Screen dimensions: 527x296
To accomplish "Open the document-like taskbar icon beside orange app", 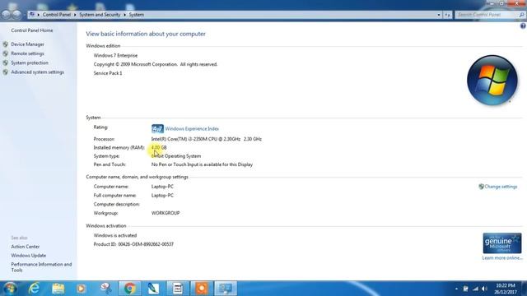I will pyautogui.click(x=178, y=289).
